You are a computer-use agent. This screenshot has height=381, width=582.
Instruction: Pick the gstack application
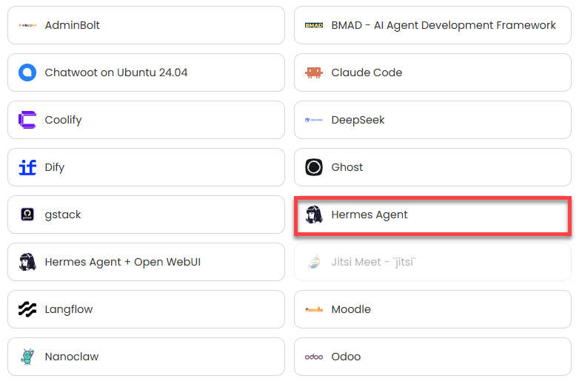[147, 215]
